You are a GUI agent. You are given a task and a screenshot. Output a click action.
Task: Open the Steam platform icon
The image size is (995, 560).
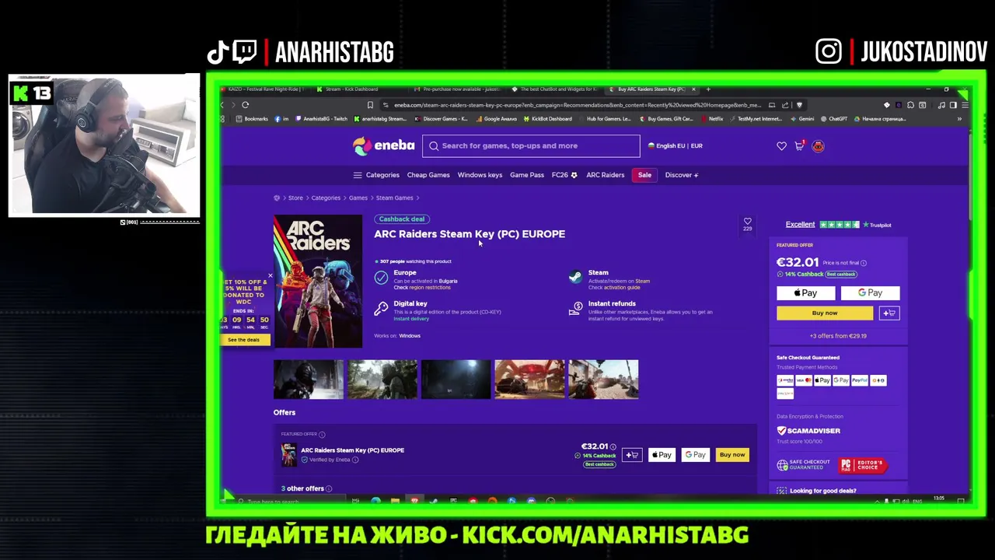[x=574, y=277]
